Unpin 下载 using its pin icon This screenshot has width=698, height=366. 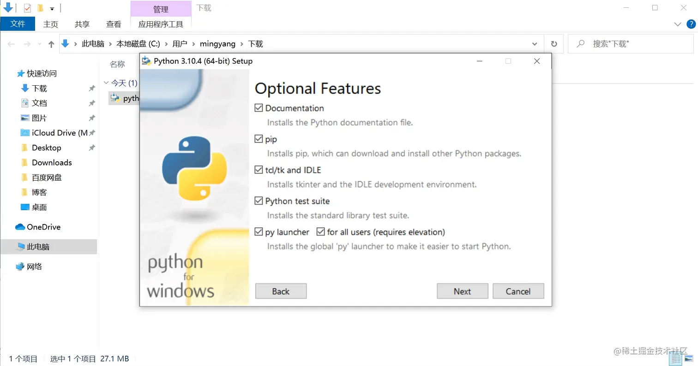tap(92, 89)
